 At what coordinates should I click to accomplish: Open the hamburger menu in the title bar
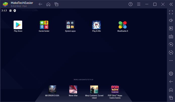point(139,4)
